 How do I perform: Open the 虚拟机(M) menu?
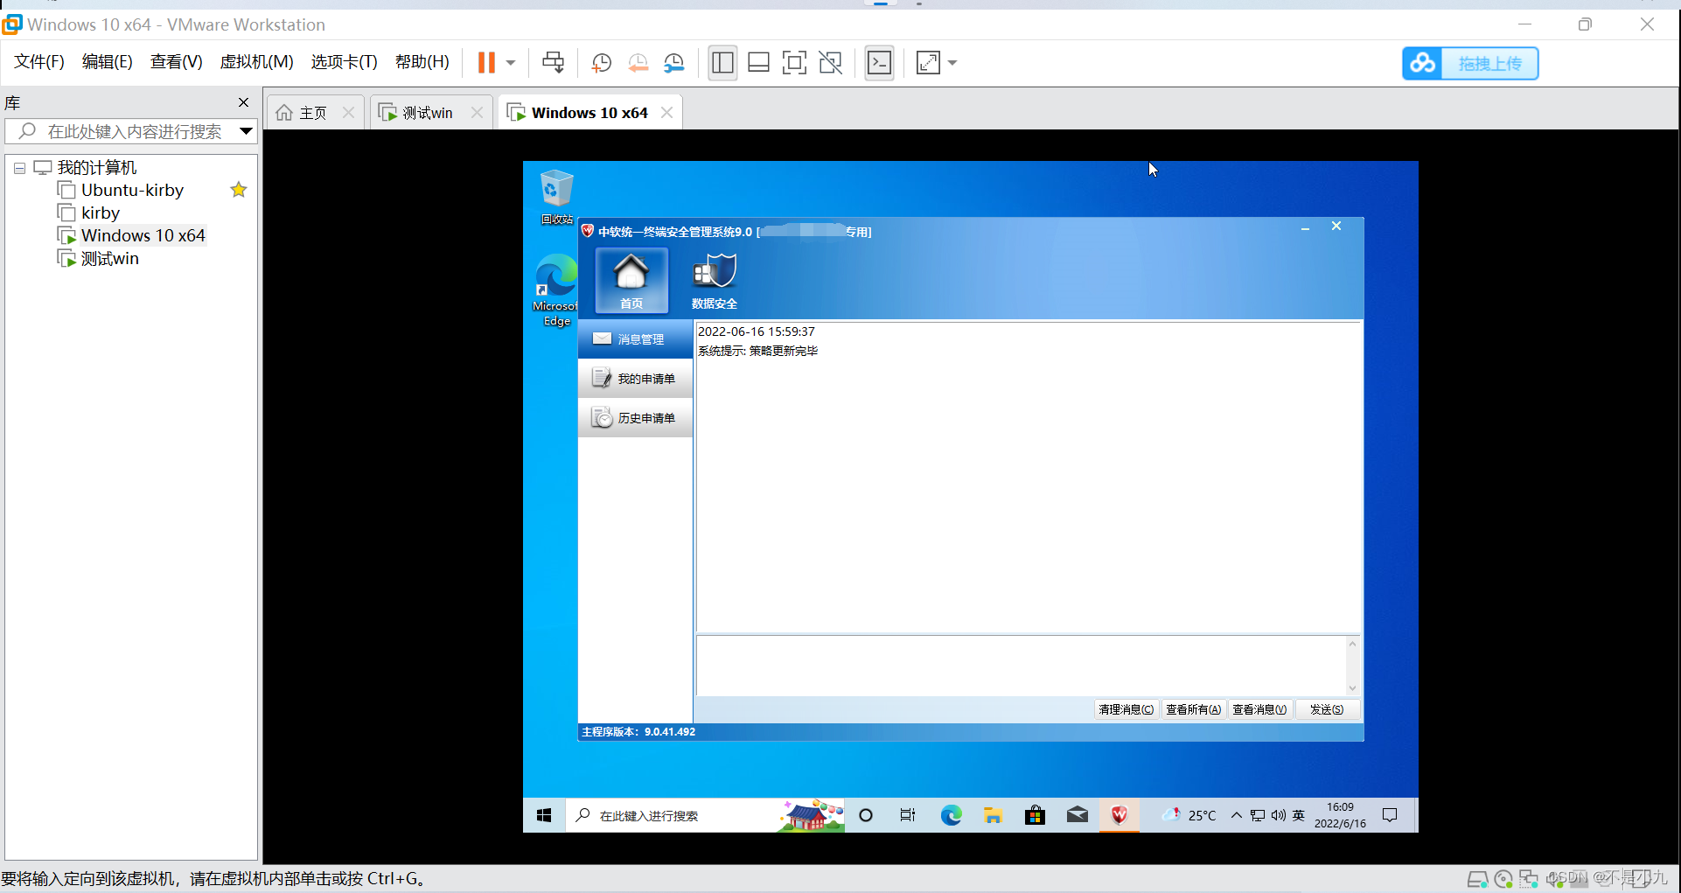[256, 62]
